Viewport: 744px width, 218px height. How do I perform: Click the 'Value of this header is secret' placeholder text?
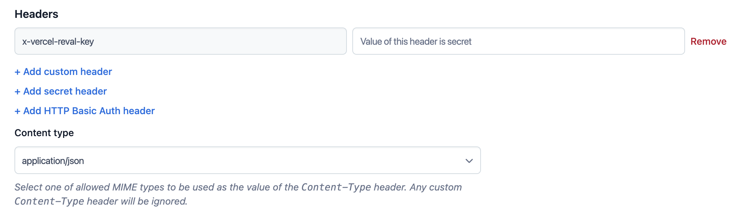point(416,42)
